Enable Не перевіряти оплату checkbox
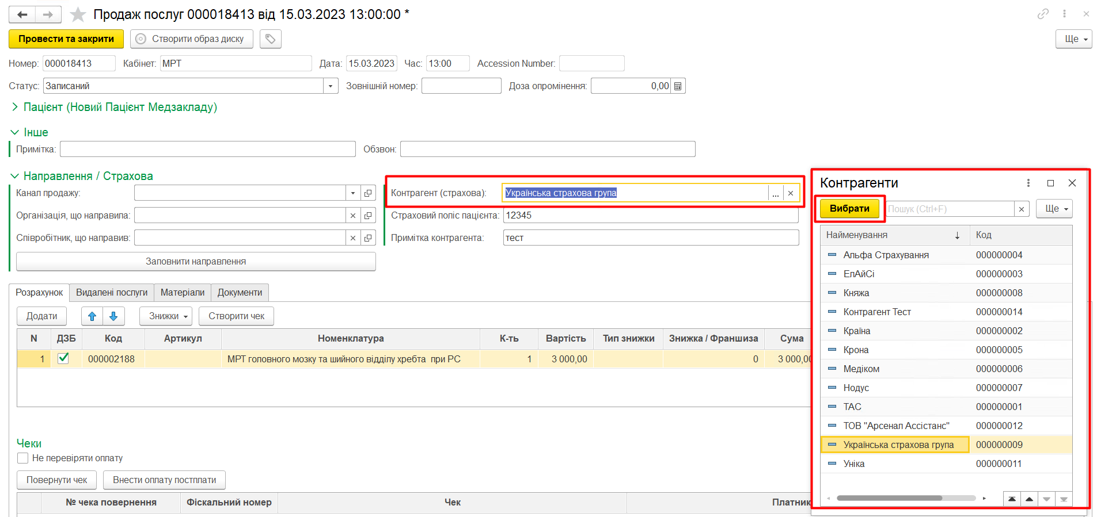Screen dimensions: 1097x517 tap(23, 458)
